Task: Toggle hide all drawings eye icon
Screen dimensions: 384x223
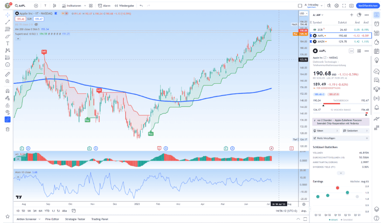Action: coord(7,112)
